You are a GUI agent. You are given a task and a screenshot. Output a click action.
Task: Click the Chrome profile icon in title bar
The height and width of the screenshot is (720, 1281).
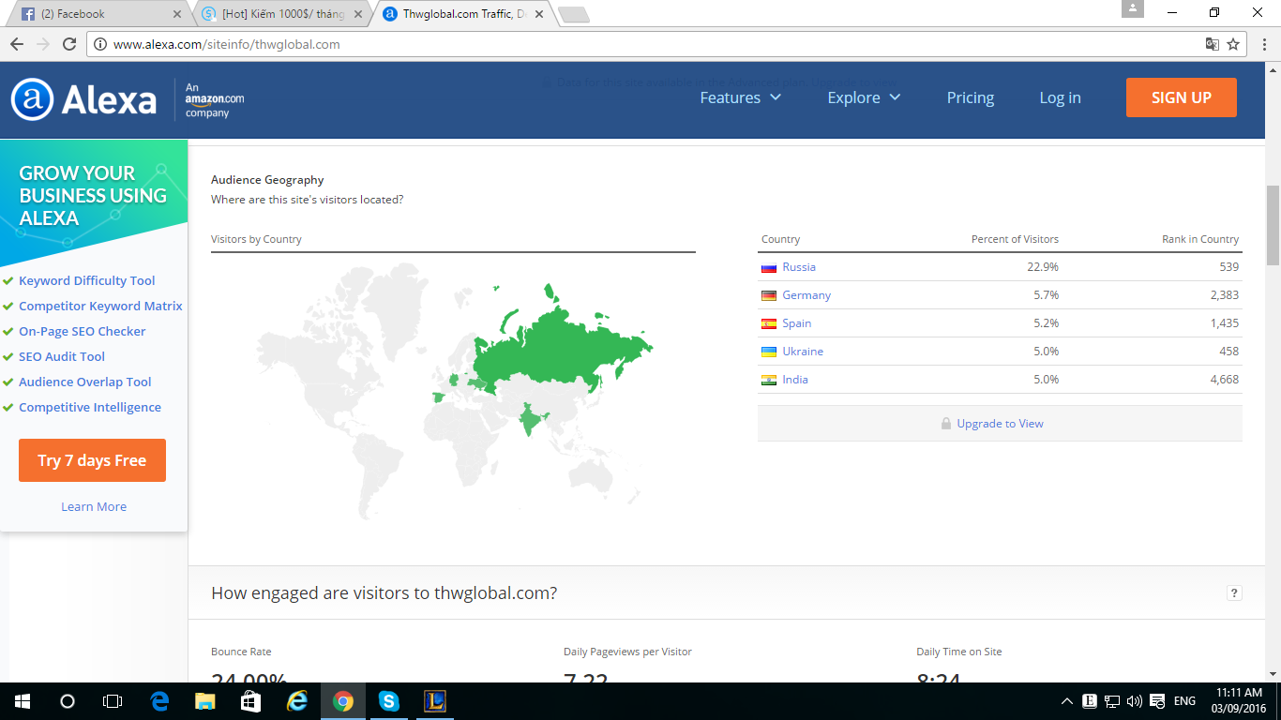coord(1133,9)
